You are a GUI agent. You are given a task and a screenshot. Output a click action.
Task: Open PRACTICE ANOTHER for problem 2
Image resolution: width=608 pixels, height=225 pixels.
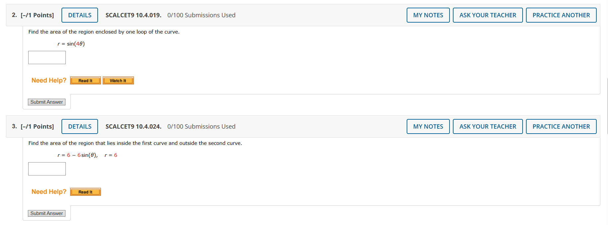coord(561,15)
